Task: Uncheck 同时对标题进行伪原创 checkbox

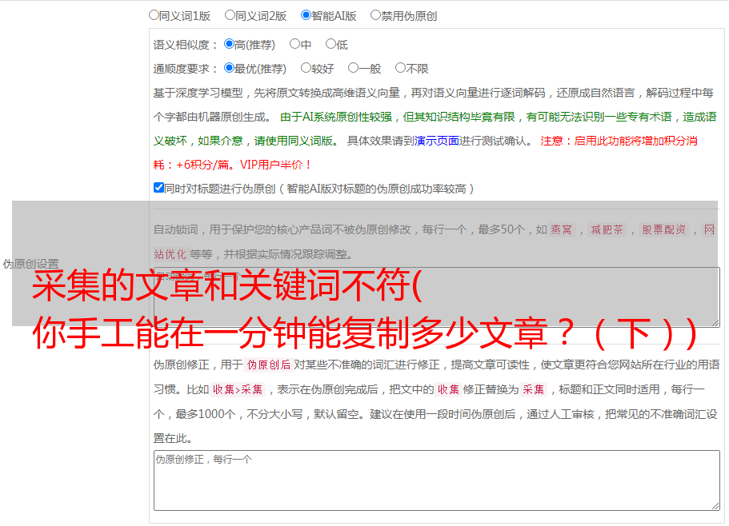Action: tap(158, 188)
